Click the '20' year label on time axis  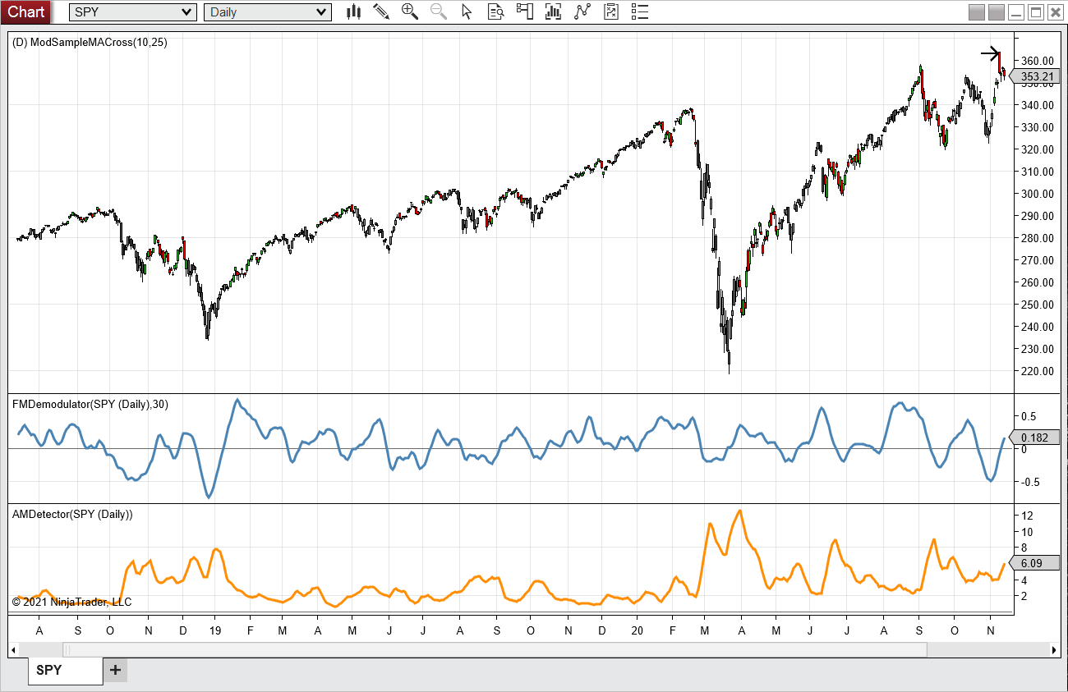pos(638,630)
